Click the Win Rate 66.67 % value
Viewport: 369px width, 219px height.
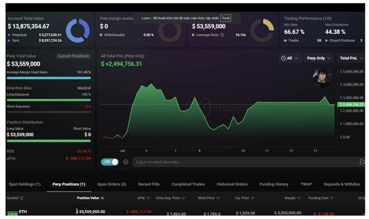pyautogui.click(x=294, y=32)
